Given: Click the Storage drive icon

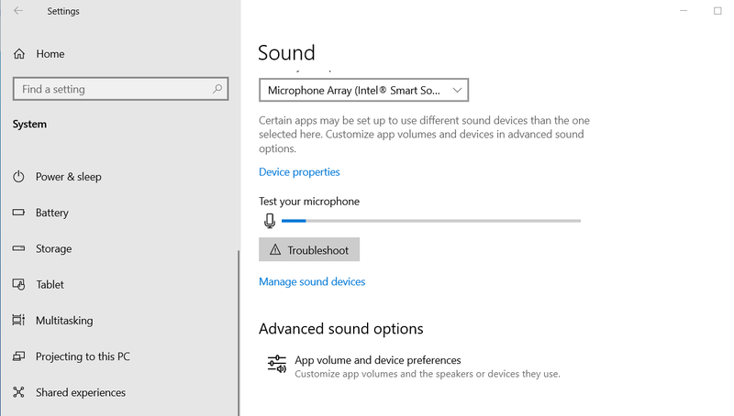Looking at the screenshot, I should coord(18,248).
